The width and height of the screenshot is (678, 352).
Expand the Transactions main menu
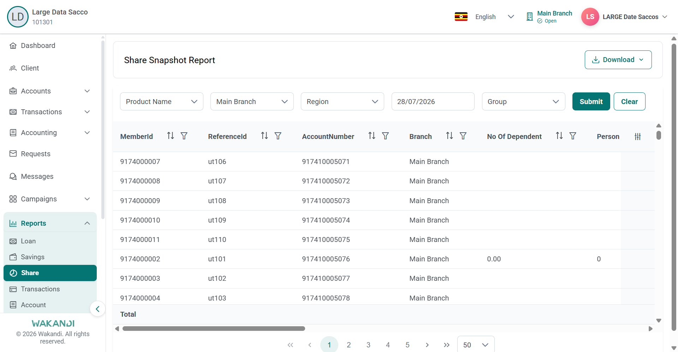50,112
